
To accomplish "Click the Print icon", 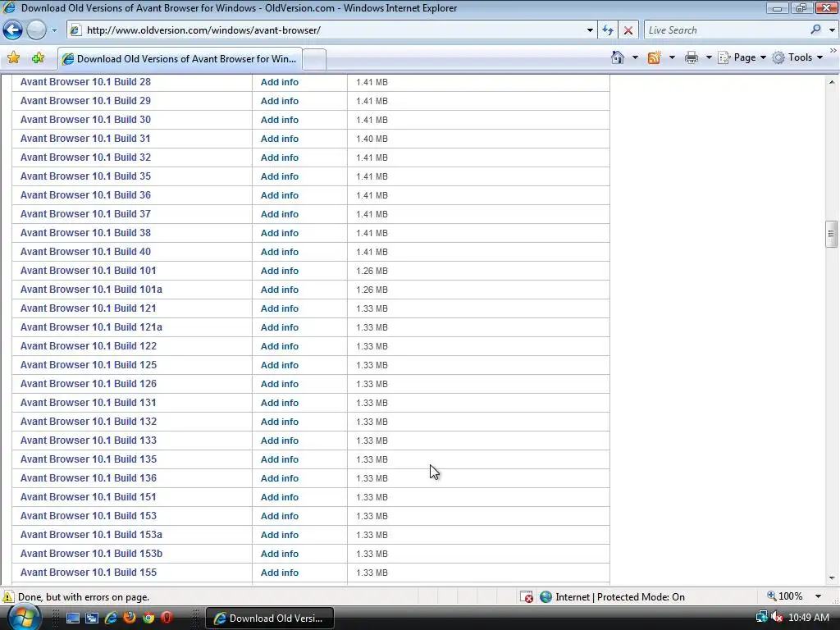I will tap(692, 57).
